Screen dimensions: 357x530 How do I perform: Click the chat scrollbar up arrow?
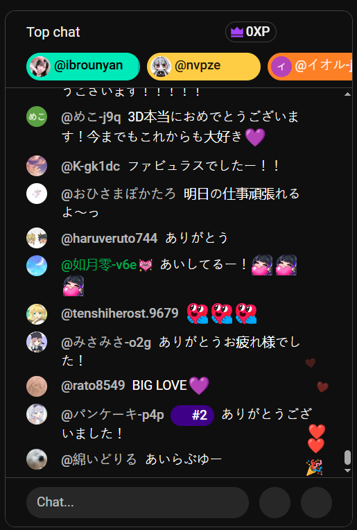pos(347,94)
